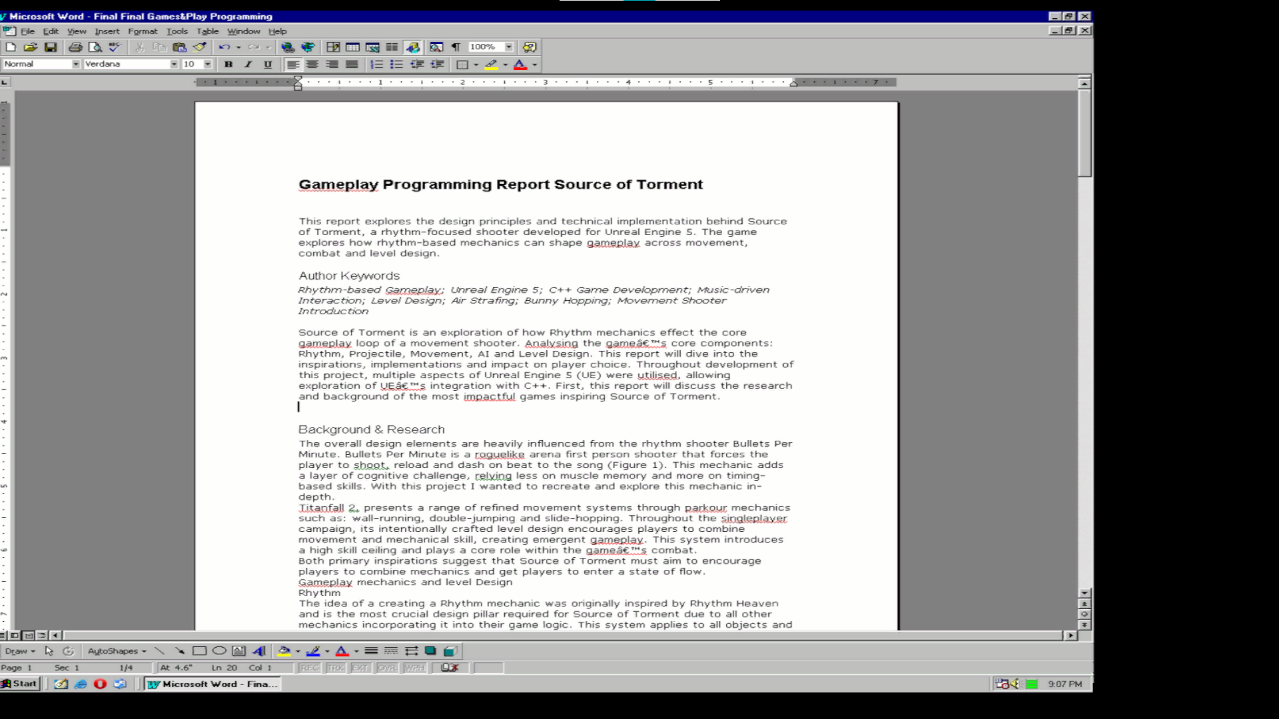
Task: Run Spelling and Grammar check icon
Action: pyautogui.click(x=115, y=47)
